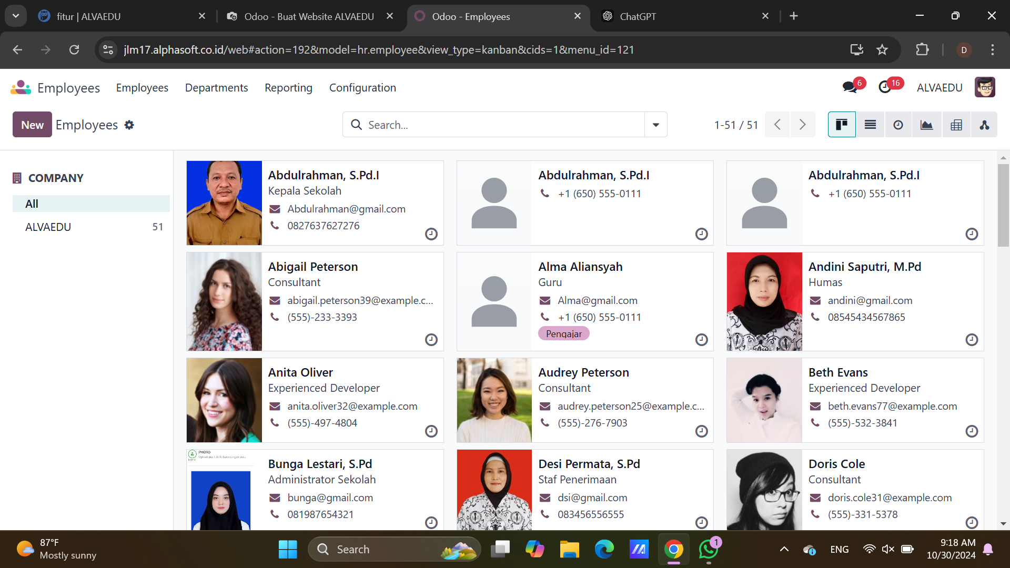This screenshot has width=1010, height=568.
Task: Open the activity view clock icon
Action: tap(898, 125)
